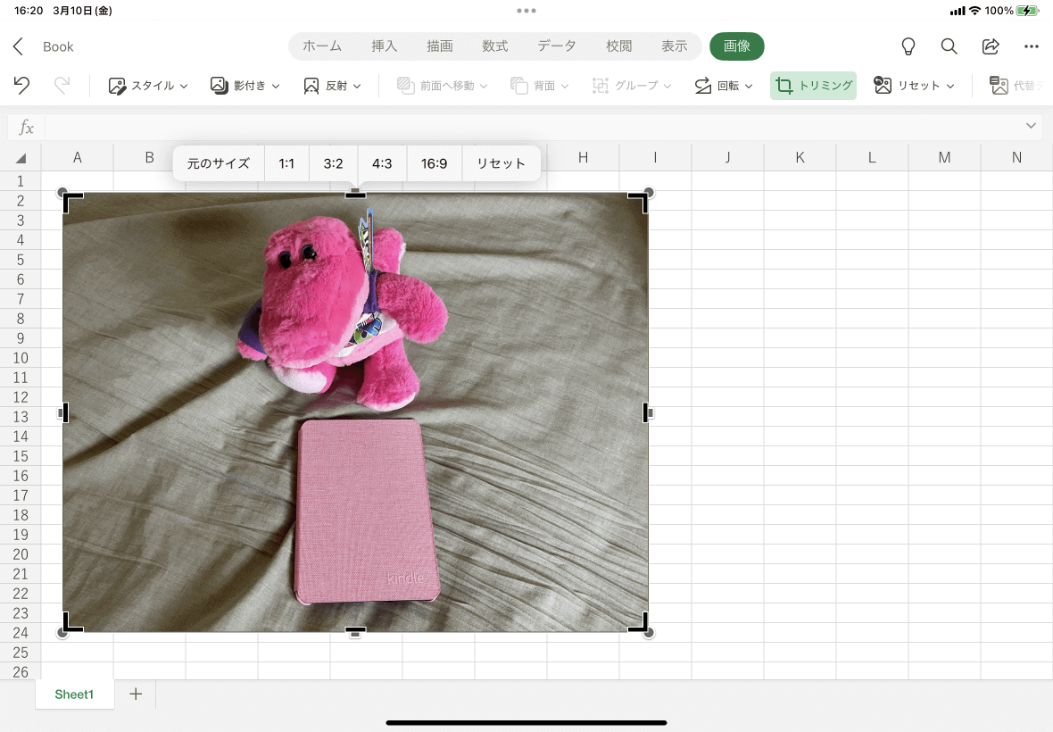The width and height of the screenshot is (1053, 732).
Task: Open the スタイル picture styles dropdown
Action: pos(148,86)
